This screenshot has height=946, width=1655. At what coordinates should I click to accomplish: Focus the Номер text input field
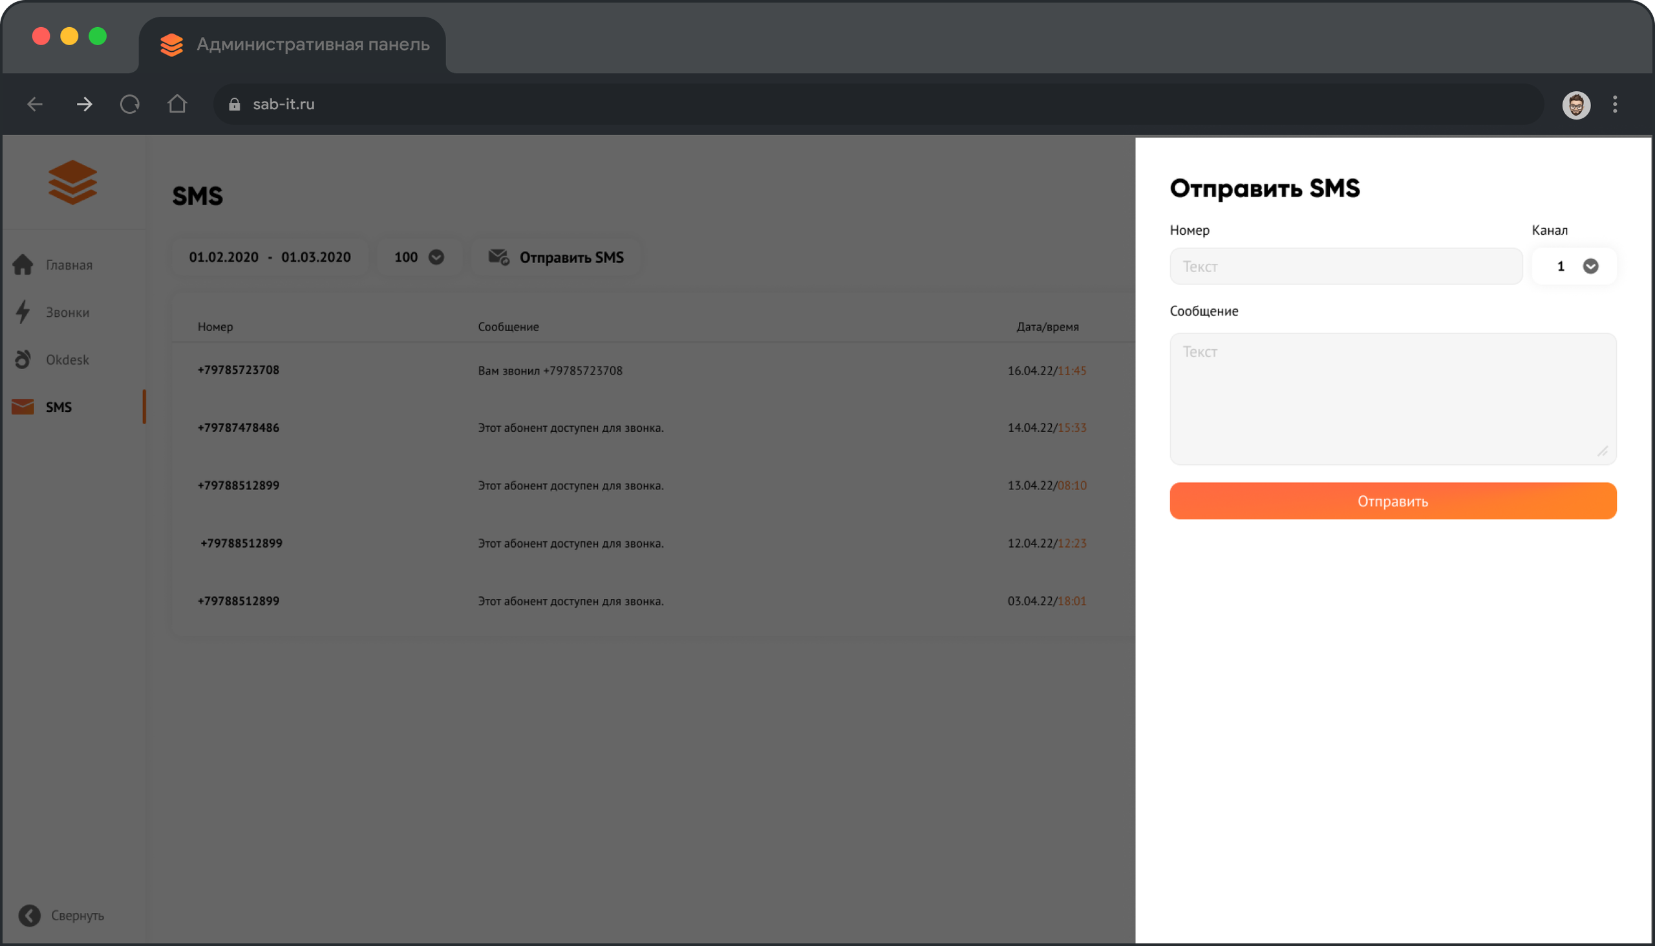(x=1346, y=266)
